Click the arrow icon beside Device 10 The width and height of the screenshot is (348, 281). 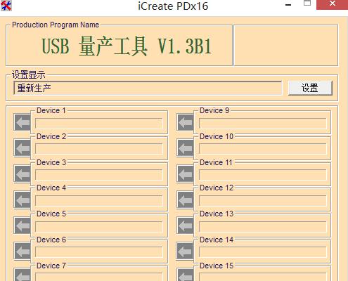pos(185,148)
